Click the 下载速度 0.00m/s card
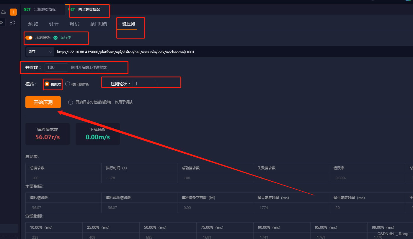The image size is (413, 239). coord(98,134)
